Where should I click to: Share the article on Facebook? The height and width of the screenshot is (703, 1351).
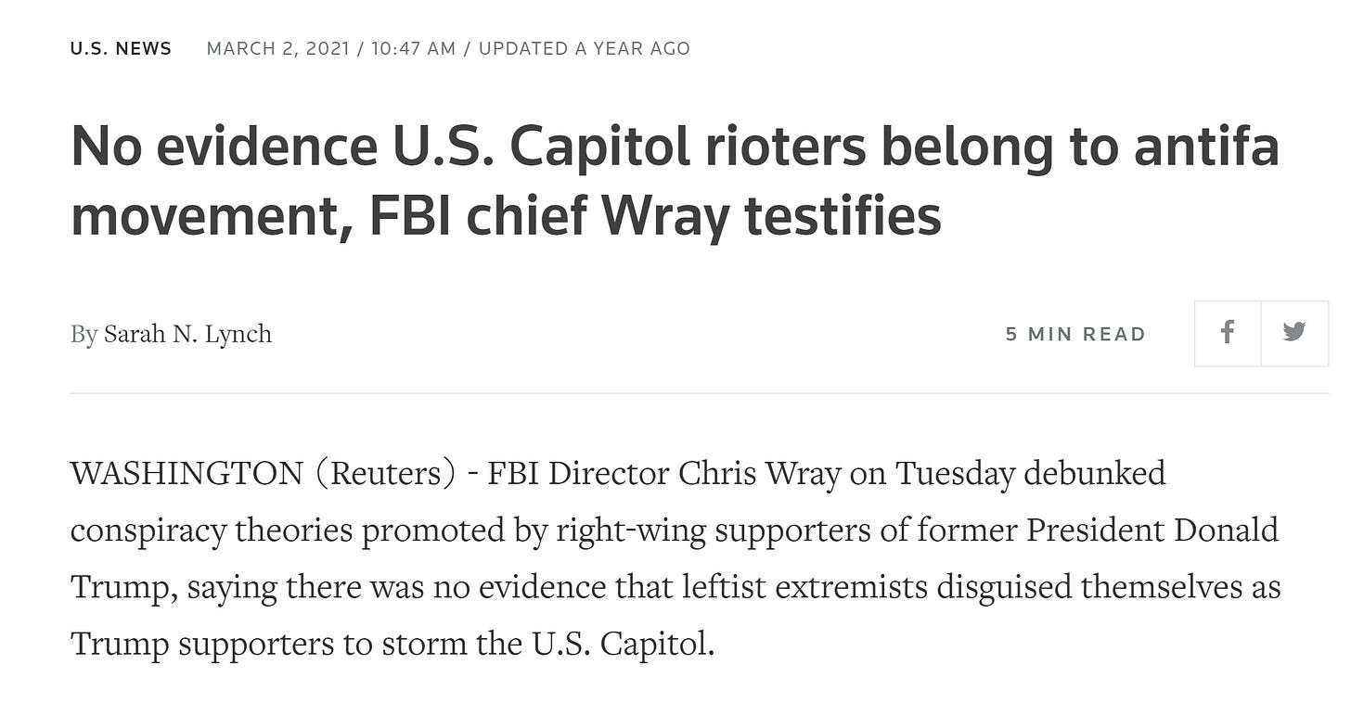[1227, 332]
